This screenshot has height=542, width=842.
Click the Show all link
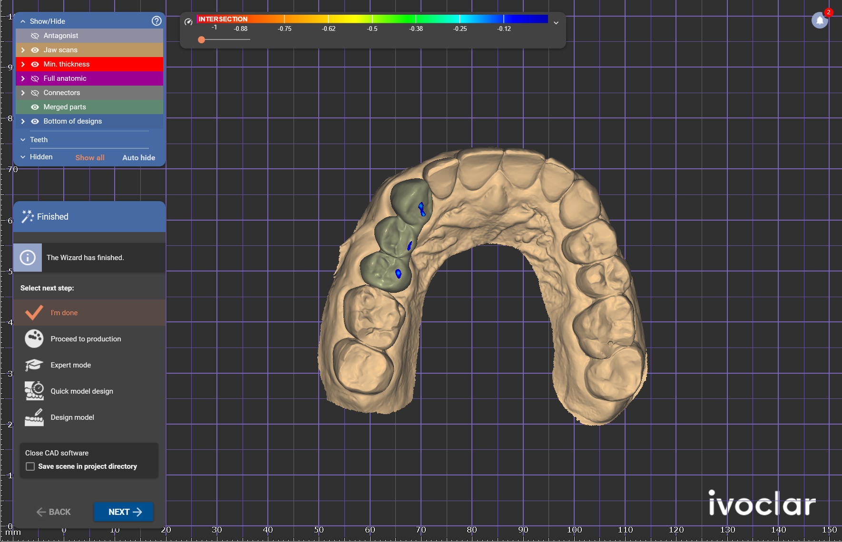tap(90, 157)
